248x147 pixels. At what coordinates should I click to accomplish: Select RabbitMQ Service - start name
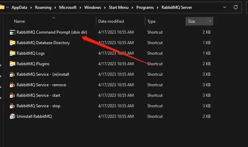click(x=38, y=95)
